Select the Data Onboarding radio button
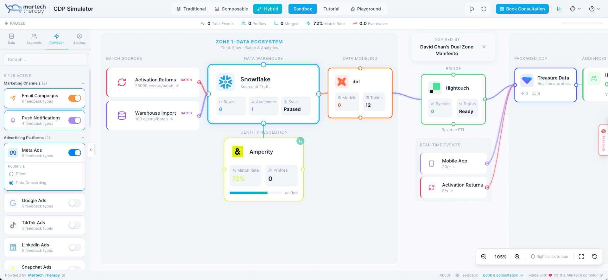 click(11, 183)
